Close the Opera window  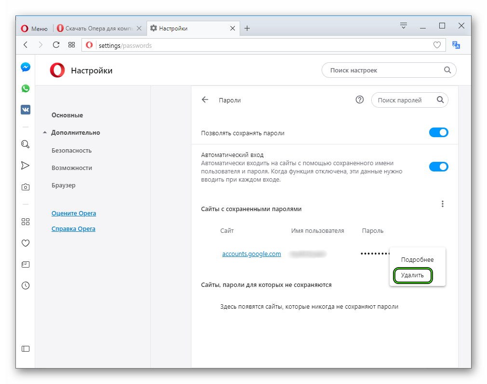point(461,26)
